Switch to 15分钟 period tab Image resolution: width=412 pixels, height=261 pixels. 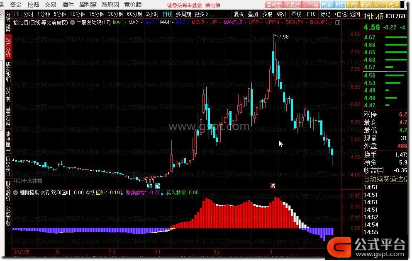click(x=96, y=14)
